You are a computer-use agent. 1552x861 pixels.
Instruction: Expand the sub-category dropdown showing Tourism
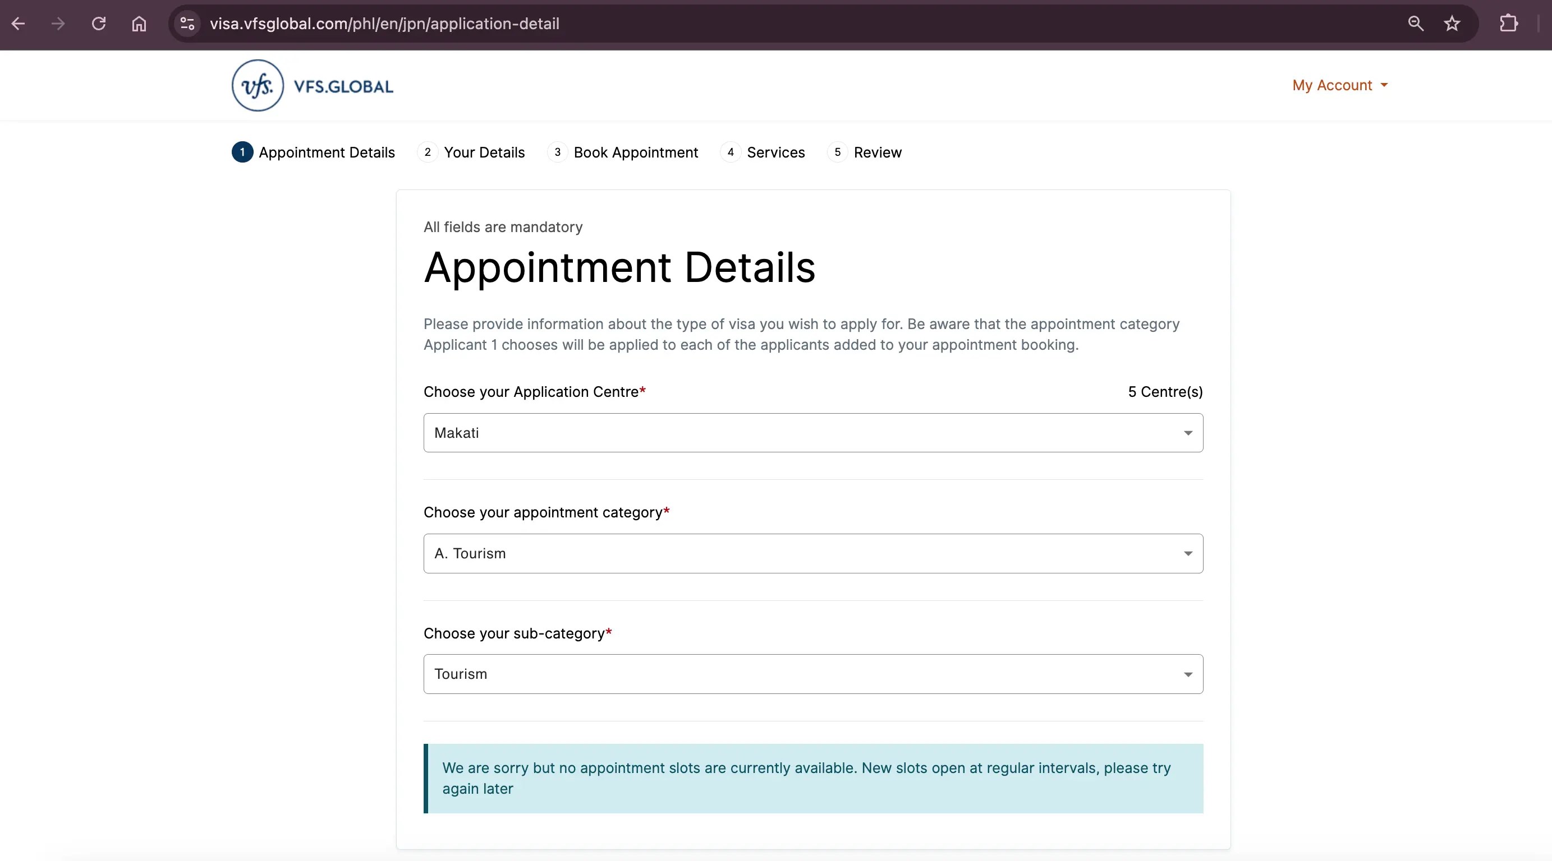[812, 674]
